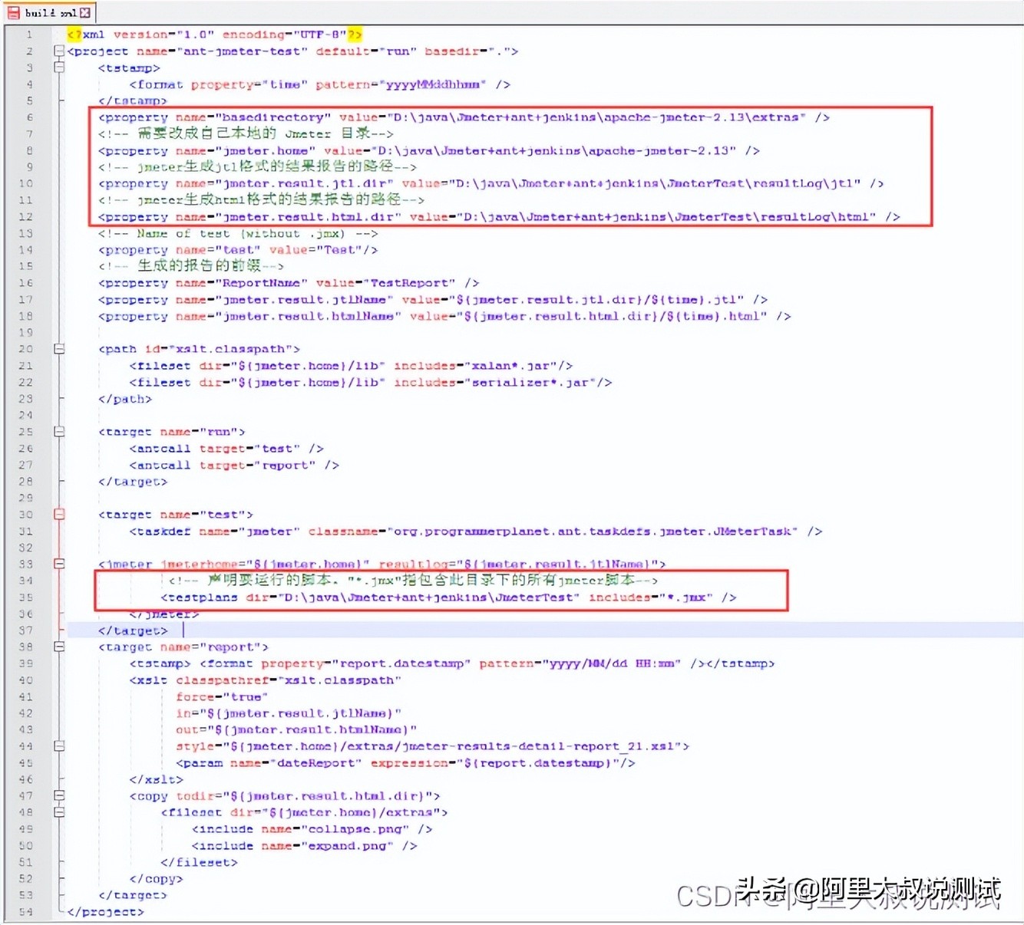The width and height of the screenshot is (1024, 925).
Task: Collapse the xslt.classpath path element fold
Action: (59, 348)
